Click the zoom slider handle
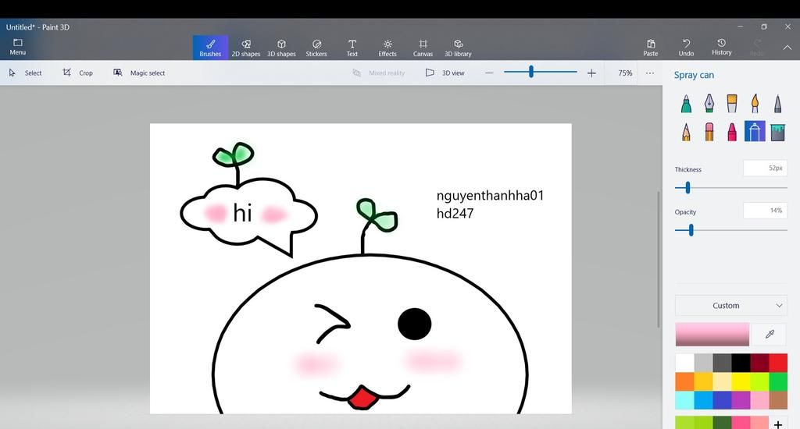The width and height of the screenshot is (800, 429). [531, 72]
